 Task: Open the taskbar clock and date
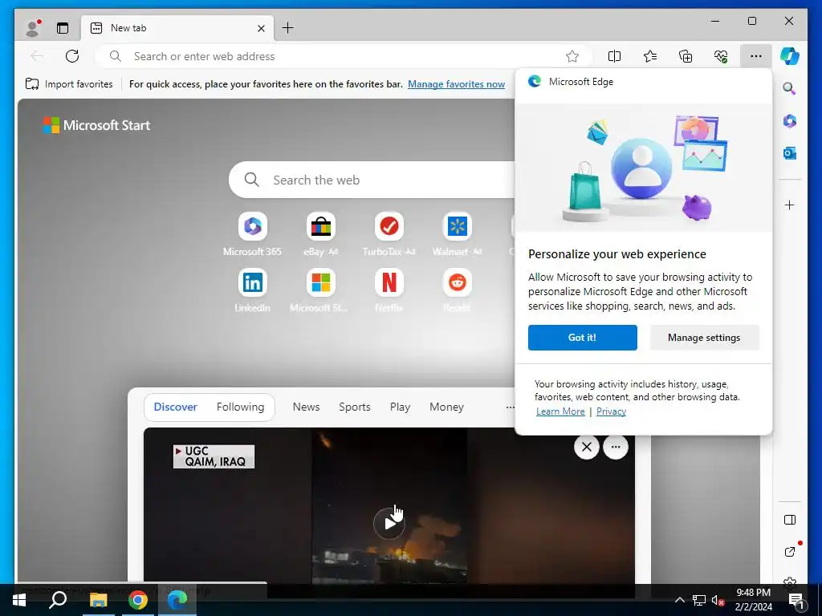[x=753, y=600]
